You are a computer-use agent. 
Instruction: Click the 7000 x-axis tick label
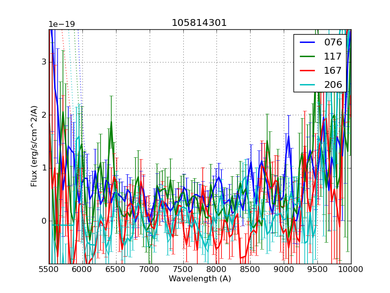pyautogui.click(x=150, y=269)
